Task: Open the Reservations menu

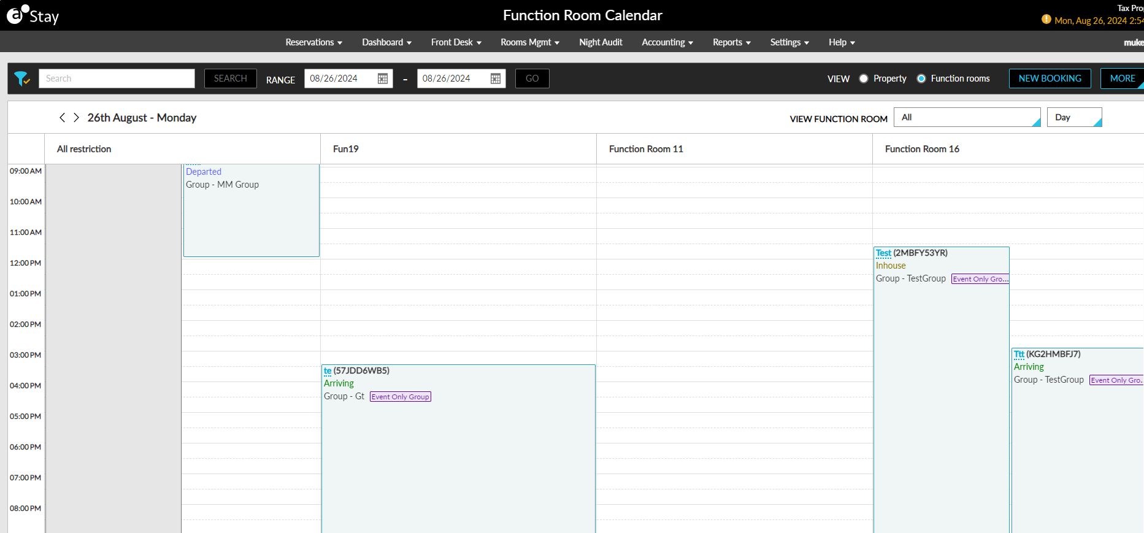Action: pos(313,42)
